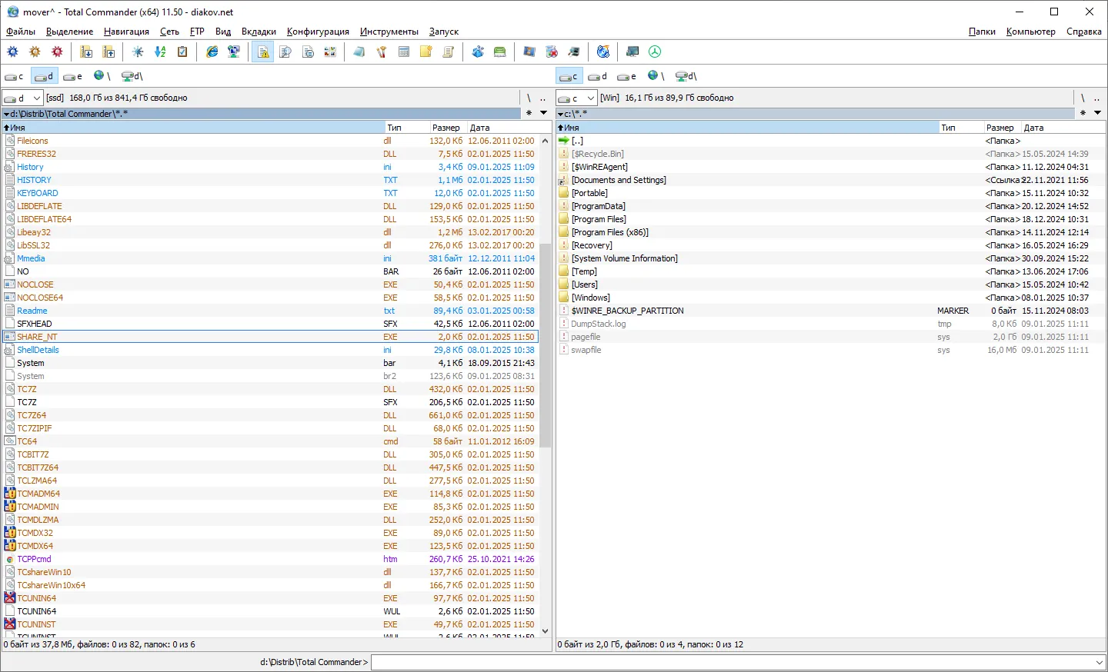The image size is (1108, 672).
Task: Click the document with magnifier icon
Action: click(285, 52)
